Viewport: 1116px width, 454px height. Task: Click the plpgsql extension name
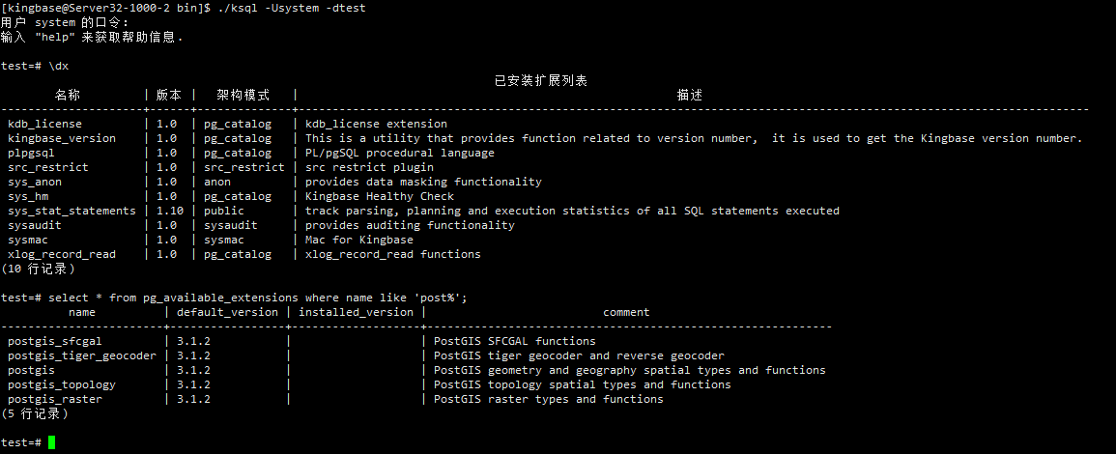[x=31, y=153]
